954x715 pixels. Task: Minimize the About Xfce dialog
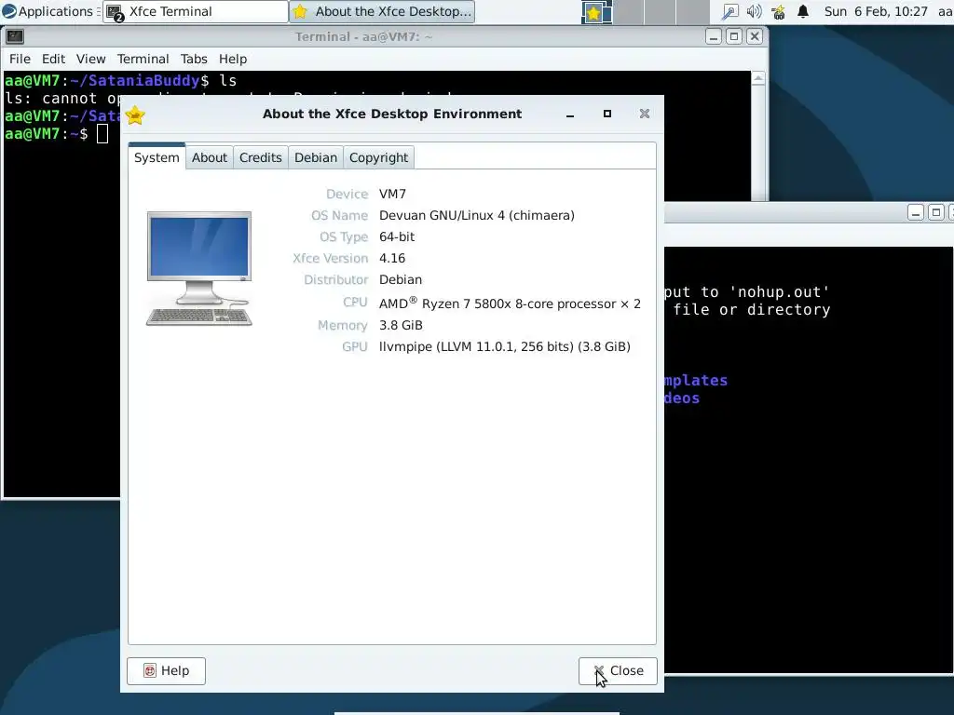570,115
